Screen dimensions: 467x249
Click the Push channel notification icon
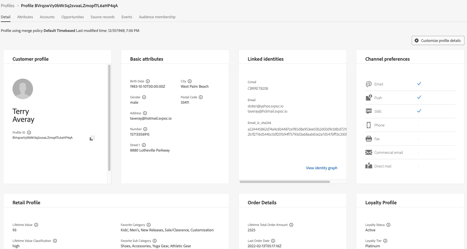tap(368, 98)
